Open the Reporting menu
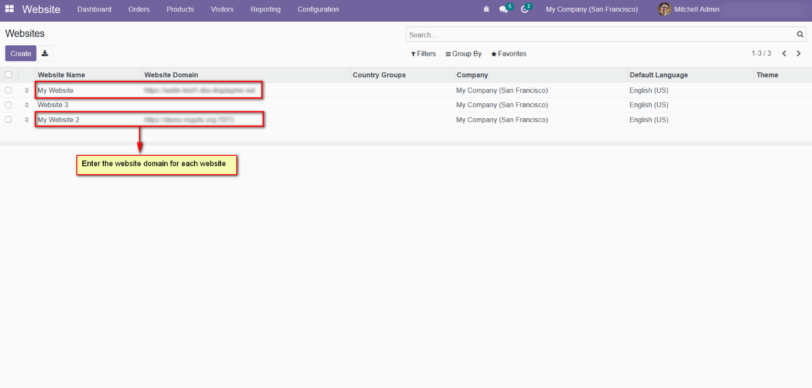Image resolution: width=812 pixels, height=388 pixels. [265, 9]
